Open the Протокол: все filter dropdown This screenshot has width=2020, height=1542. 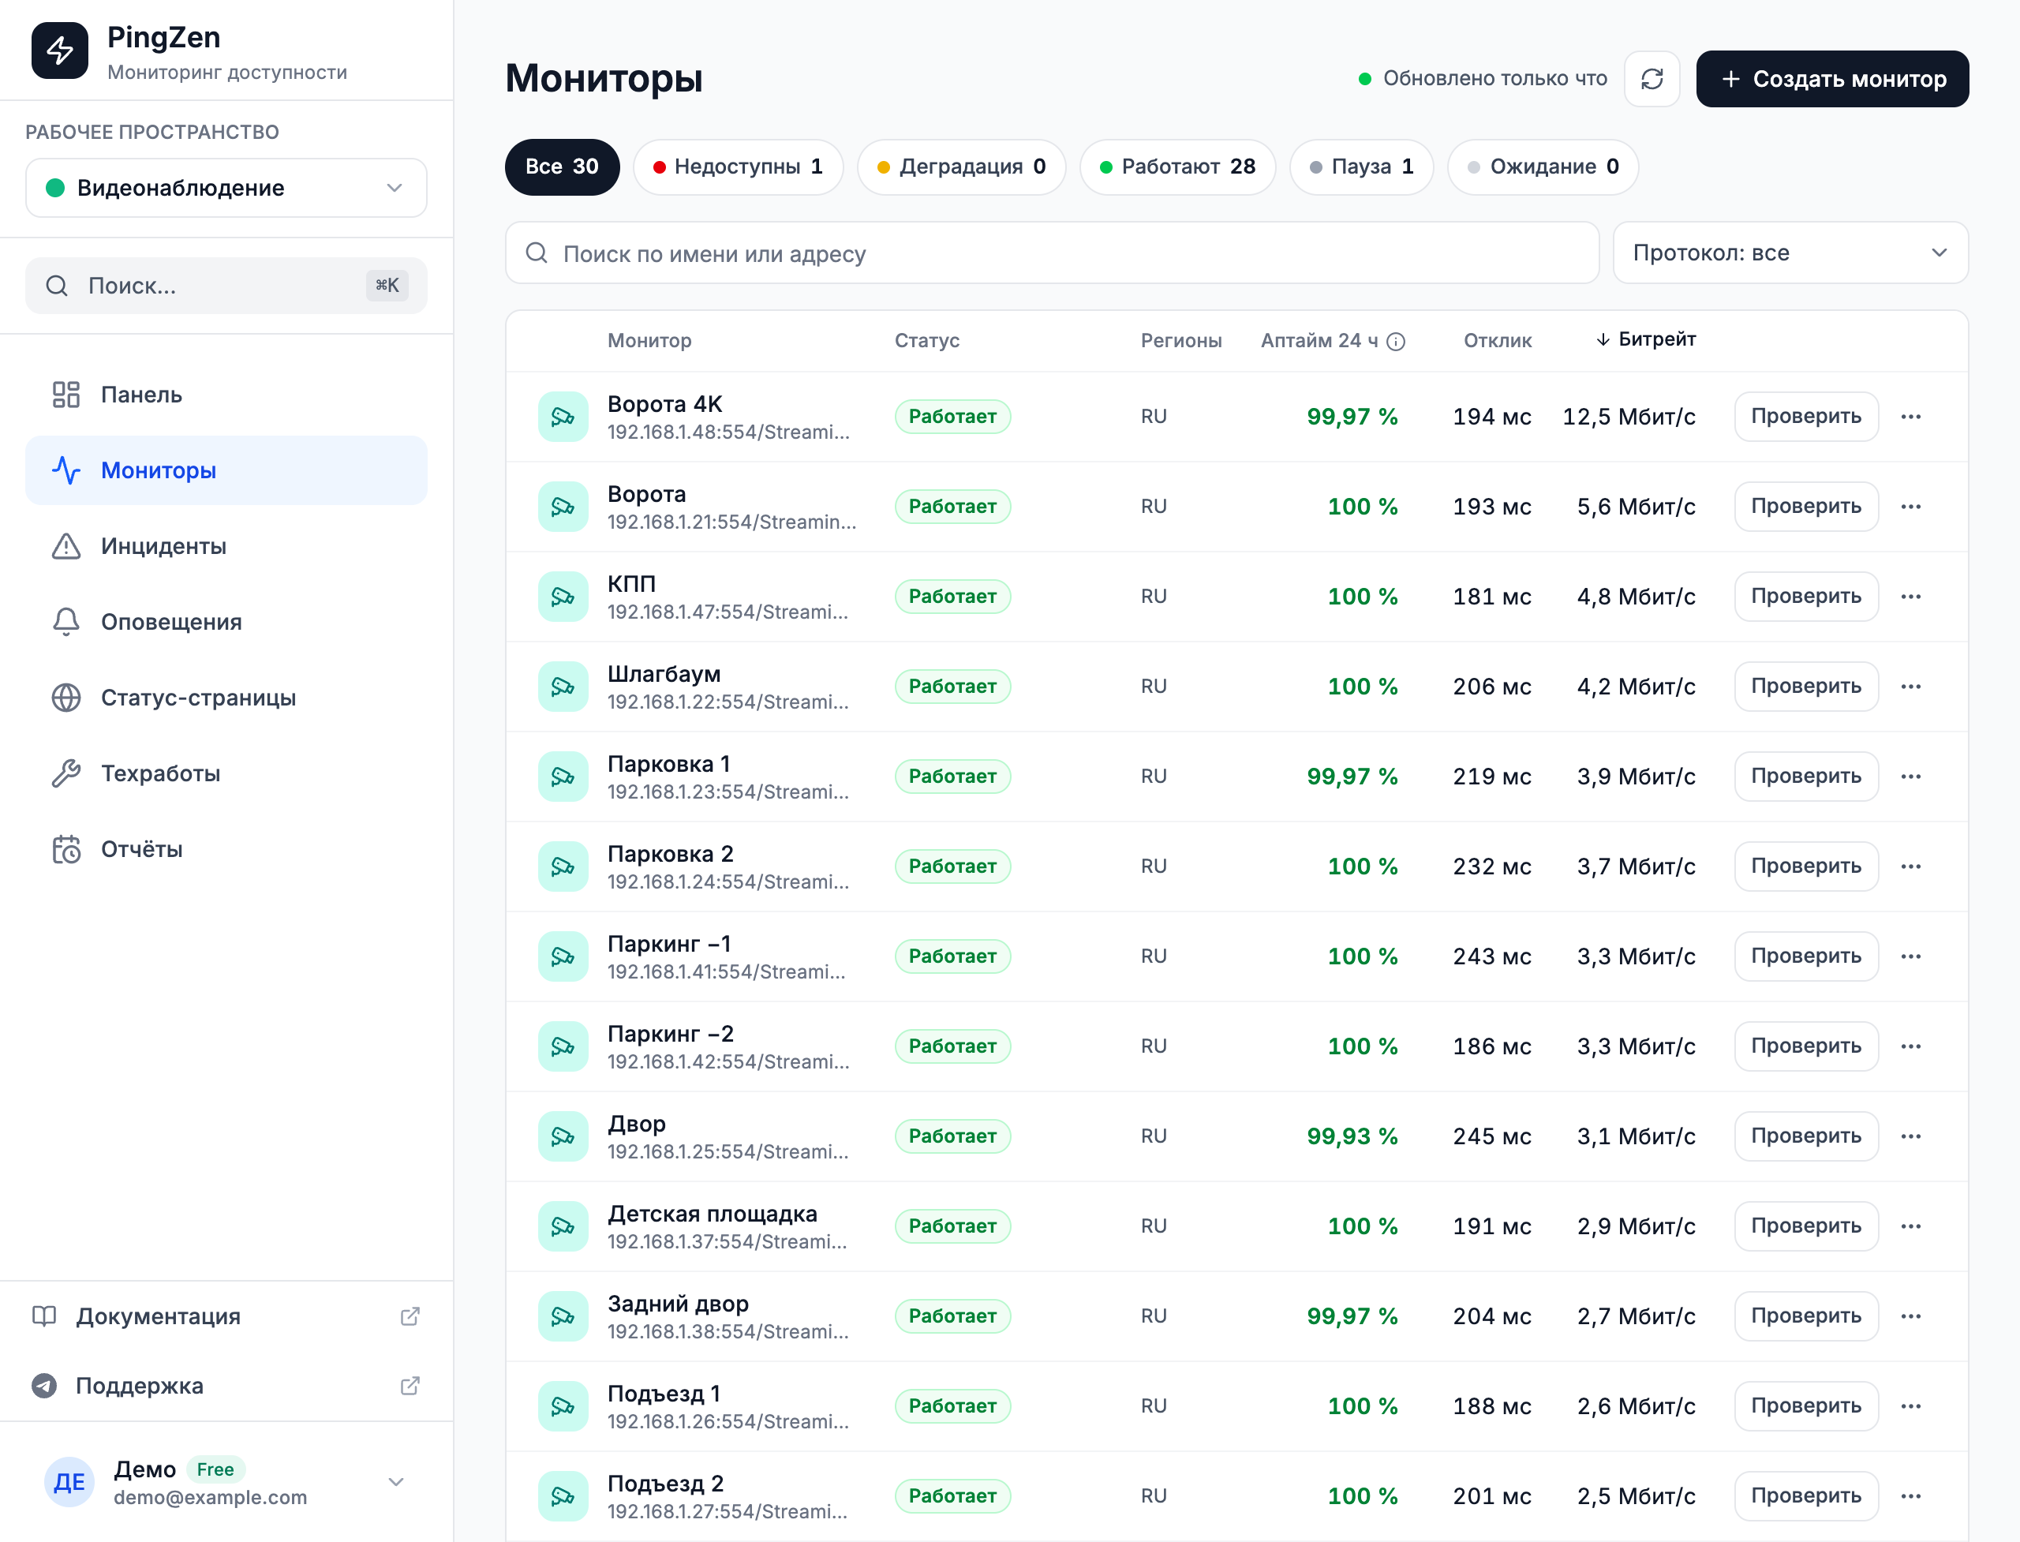1790,253
